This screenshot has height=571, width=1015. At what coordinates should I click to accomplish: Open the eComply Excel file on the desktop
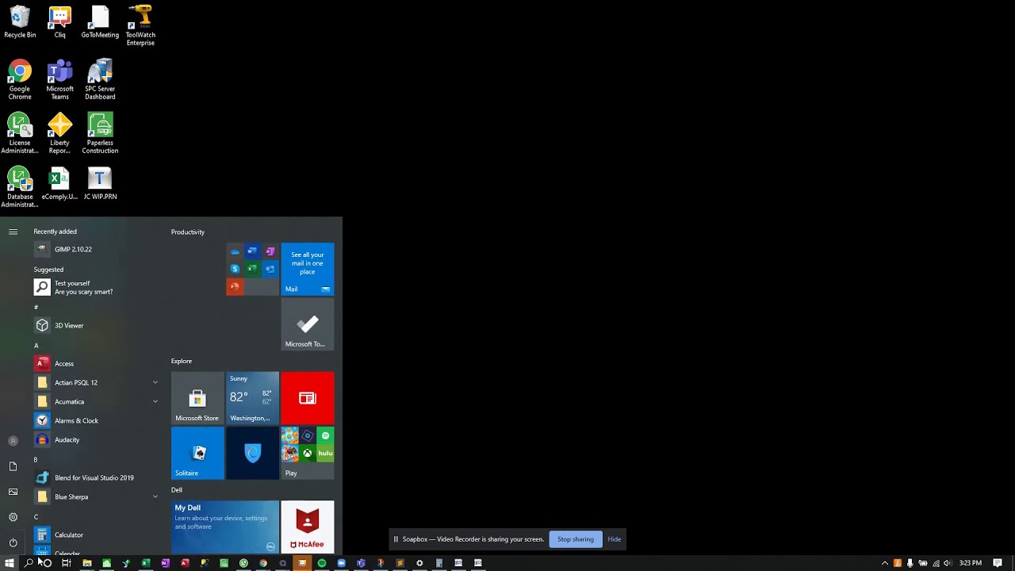coord(59,183)
